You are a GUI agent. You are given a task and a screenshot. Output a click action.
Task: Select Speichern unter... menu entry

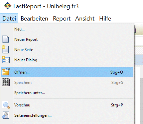tap(67, 93)
